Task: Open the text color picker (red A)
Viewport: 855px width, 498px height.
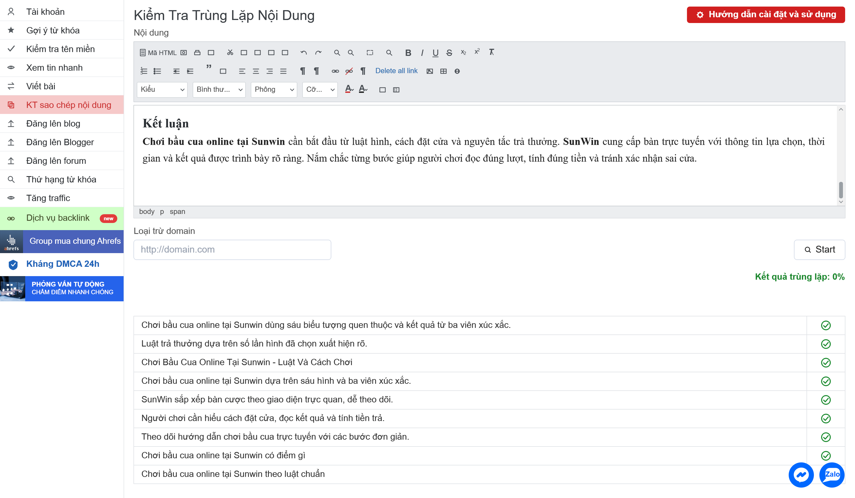Action: [349, 89]
